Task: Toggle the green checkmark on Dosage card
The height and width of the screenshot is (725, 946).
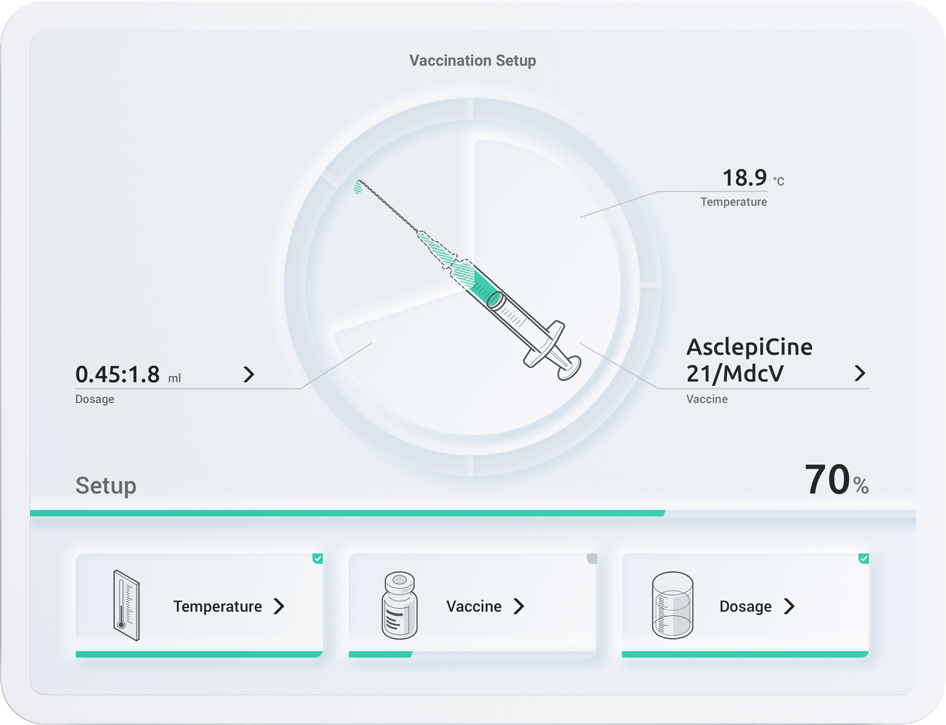Action: pos(864,558)
